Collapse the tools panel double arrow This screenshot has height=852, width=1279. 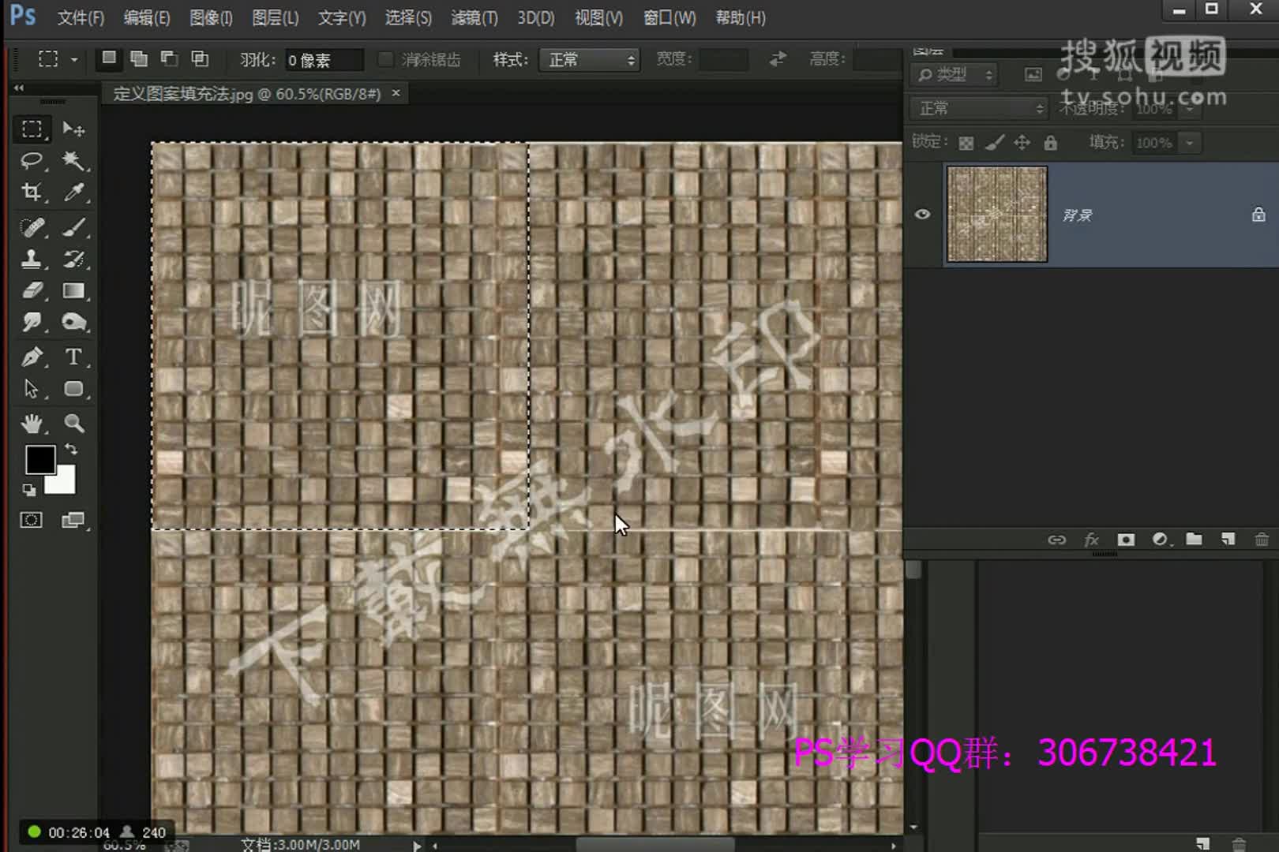tap(19, 88)
